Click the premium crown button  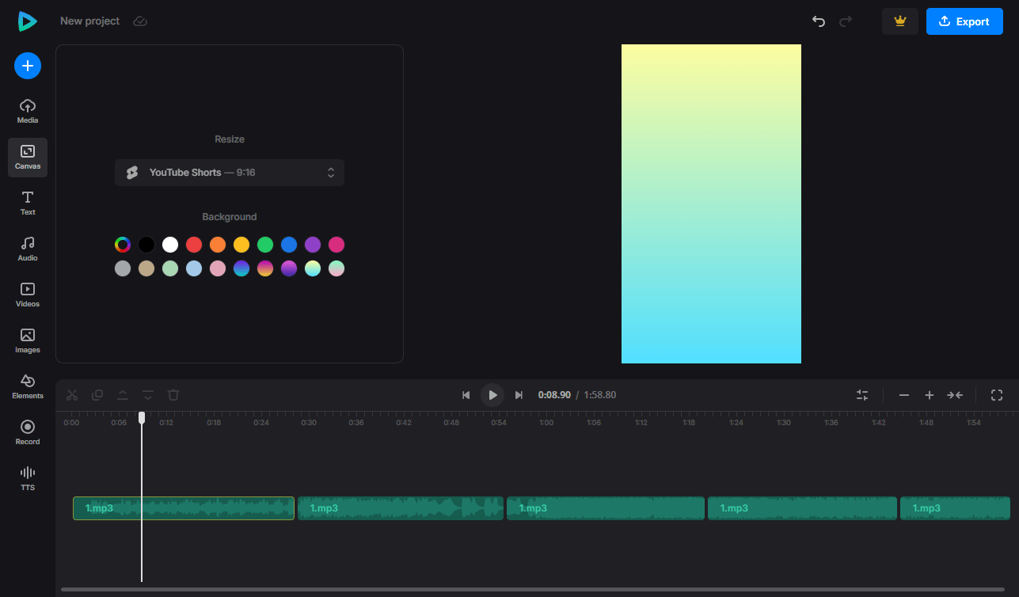pos(900,21)
